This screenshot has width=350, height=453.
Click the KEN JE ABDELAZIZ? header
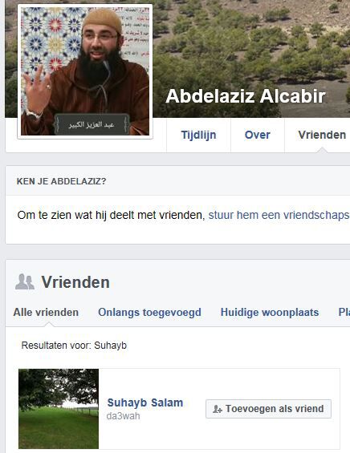click(61, 181)
